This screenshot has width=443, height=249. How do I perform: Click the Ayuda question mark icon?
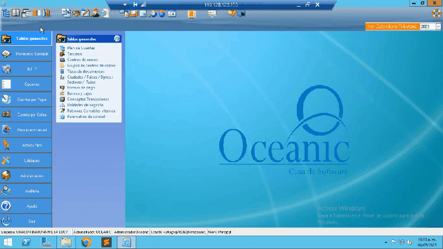pyautogui.click(x=7, y=206)
